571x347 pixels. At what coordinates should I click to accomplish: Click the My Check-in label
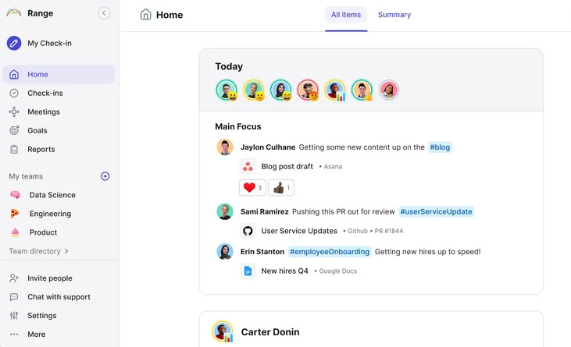[49, 43]
